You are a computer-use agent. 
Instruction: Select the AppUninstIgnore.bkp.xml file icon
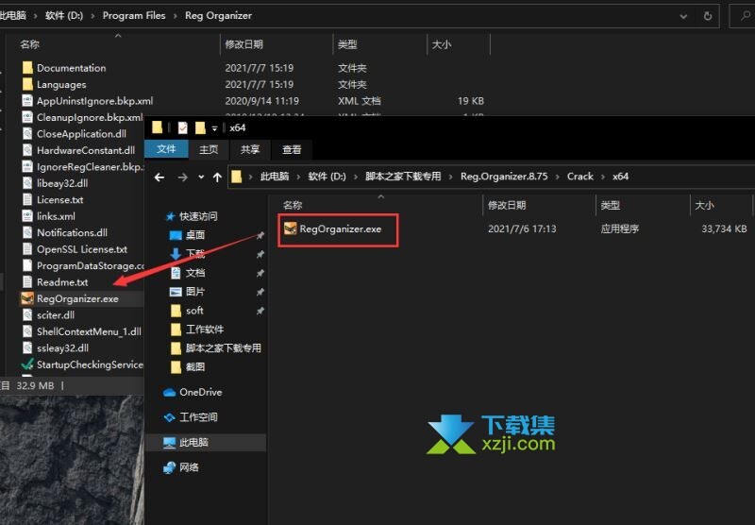point(27,101)
